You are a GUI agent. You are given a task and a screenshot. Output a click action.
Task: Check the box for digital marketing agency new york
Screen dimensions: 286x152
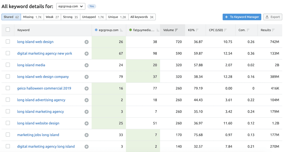pyautogui.click(x=8, y=53)
